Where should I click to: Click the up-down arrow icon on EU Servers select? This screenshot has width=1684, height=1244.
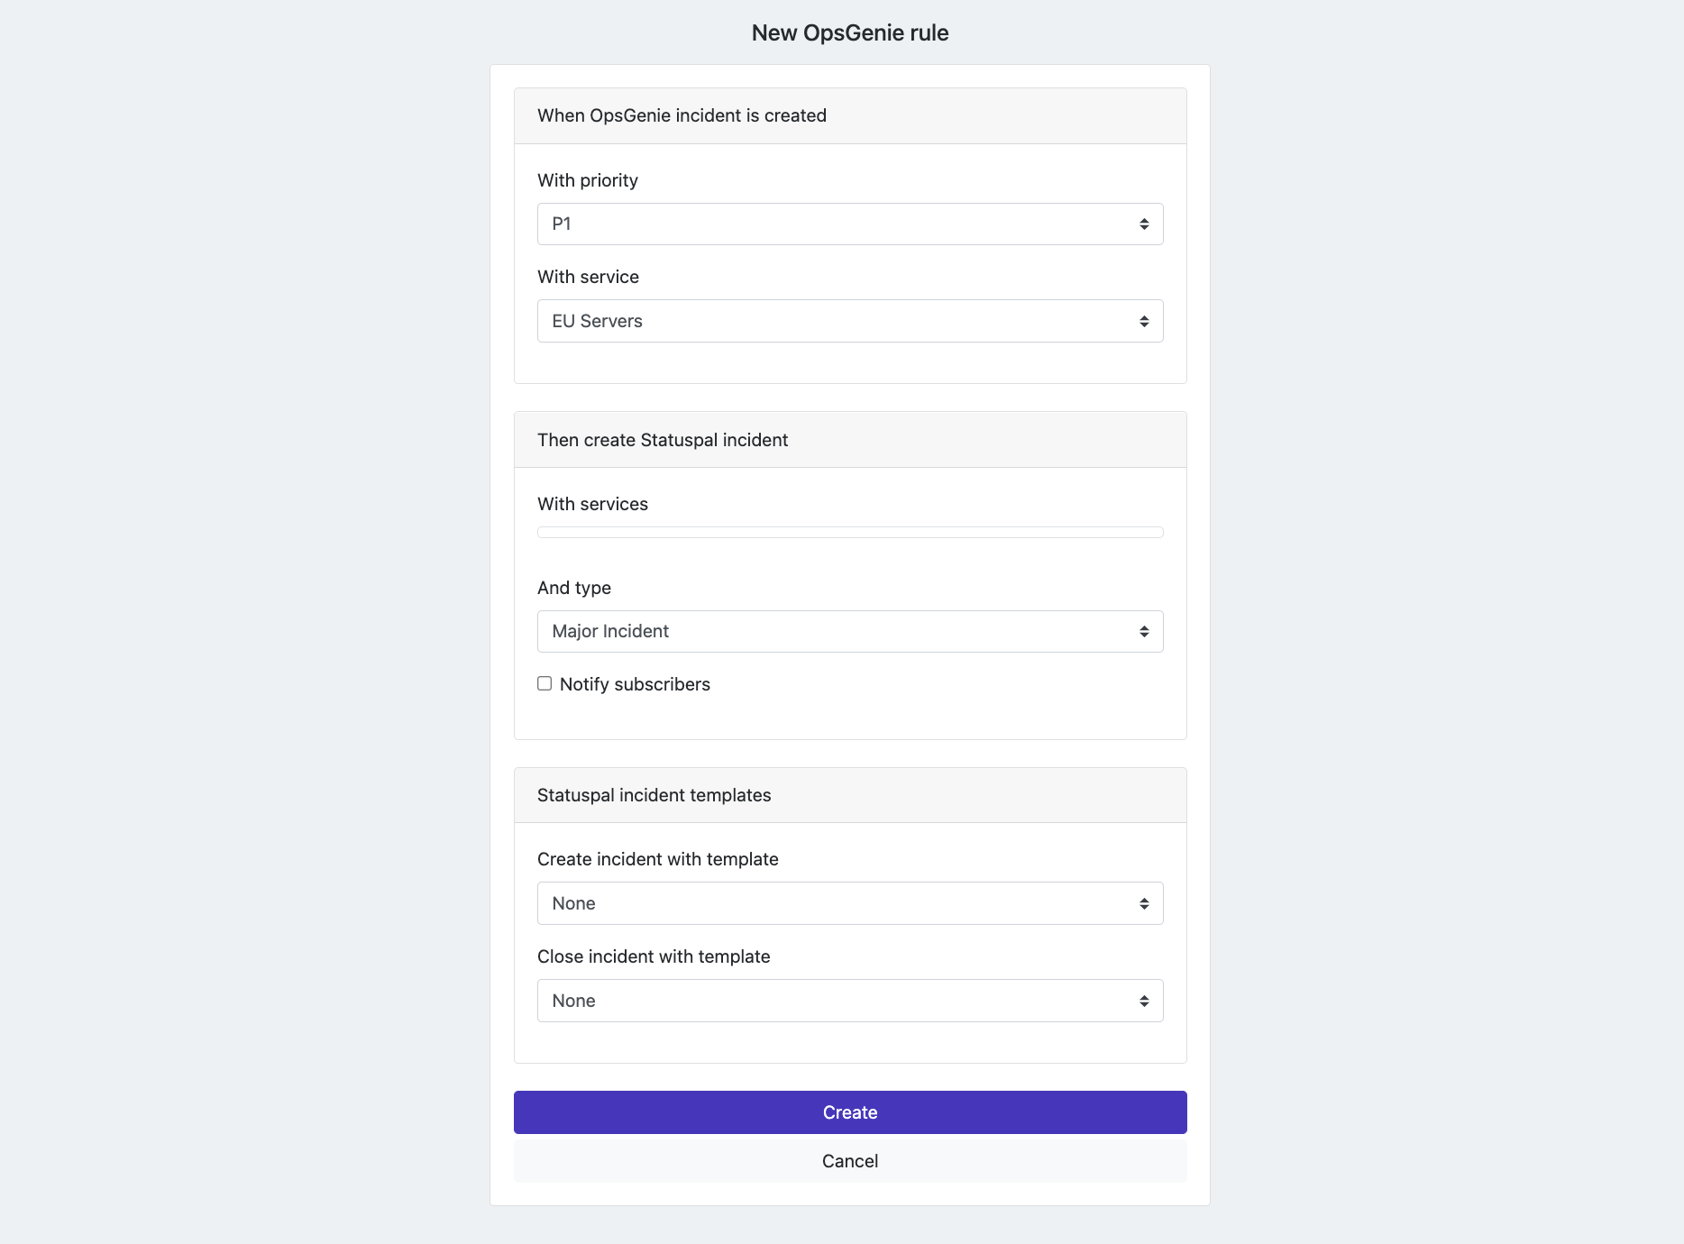[1144, 321]
